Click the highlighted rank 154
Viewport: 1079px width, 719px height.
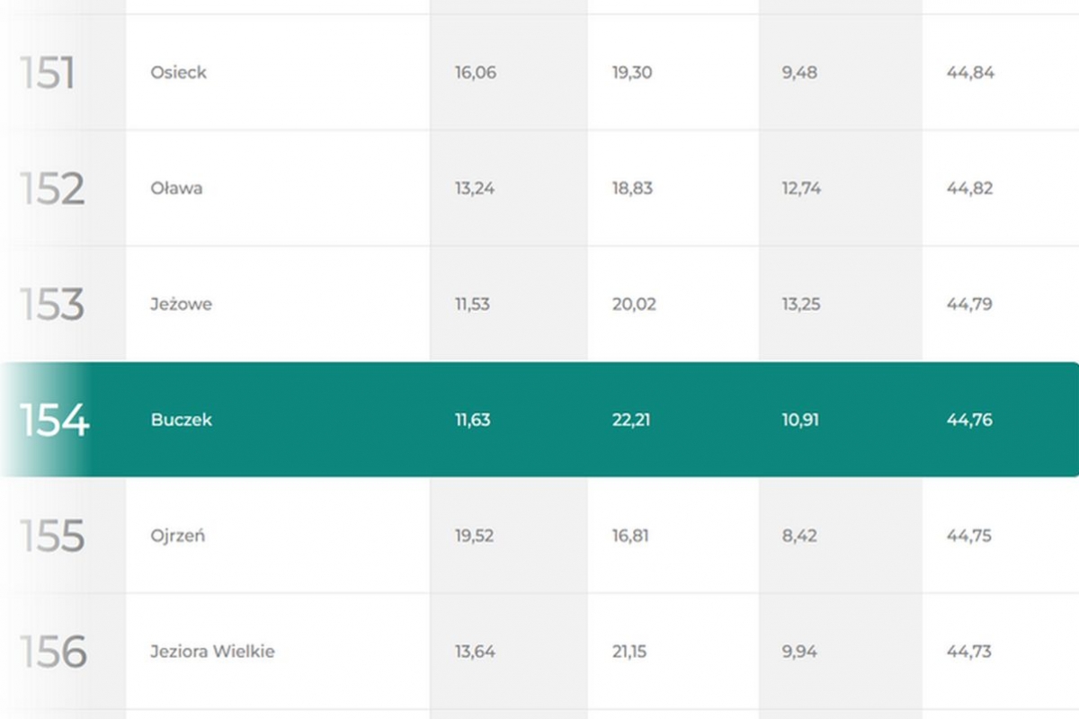point(55,420)
